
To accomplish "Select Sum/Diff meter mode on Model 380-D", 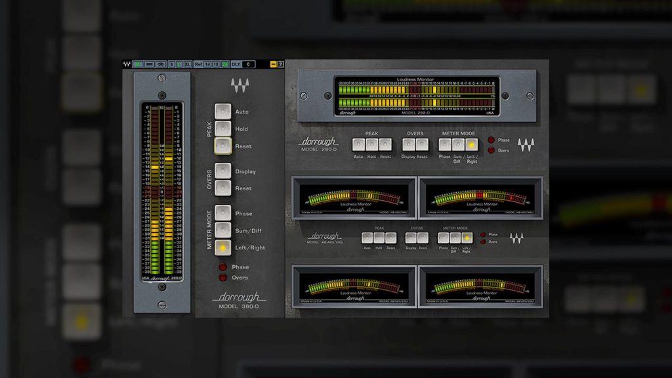I will click(223, 230).
